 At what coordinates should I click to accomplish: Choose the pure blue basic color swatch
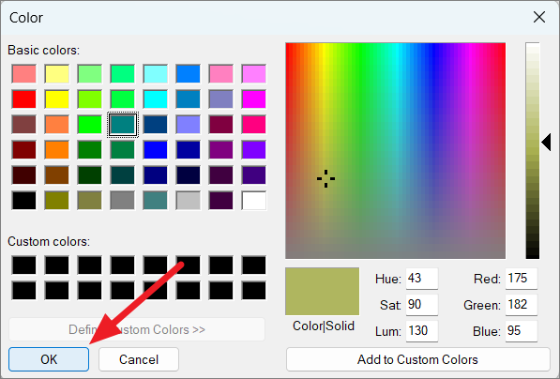point(156,150)
